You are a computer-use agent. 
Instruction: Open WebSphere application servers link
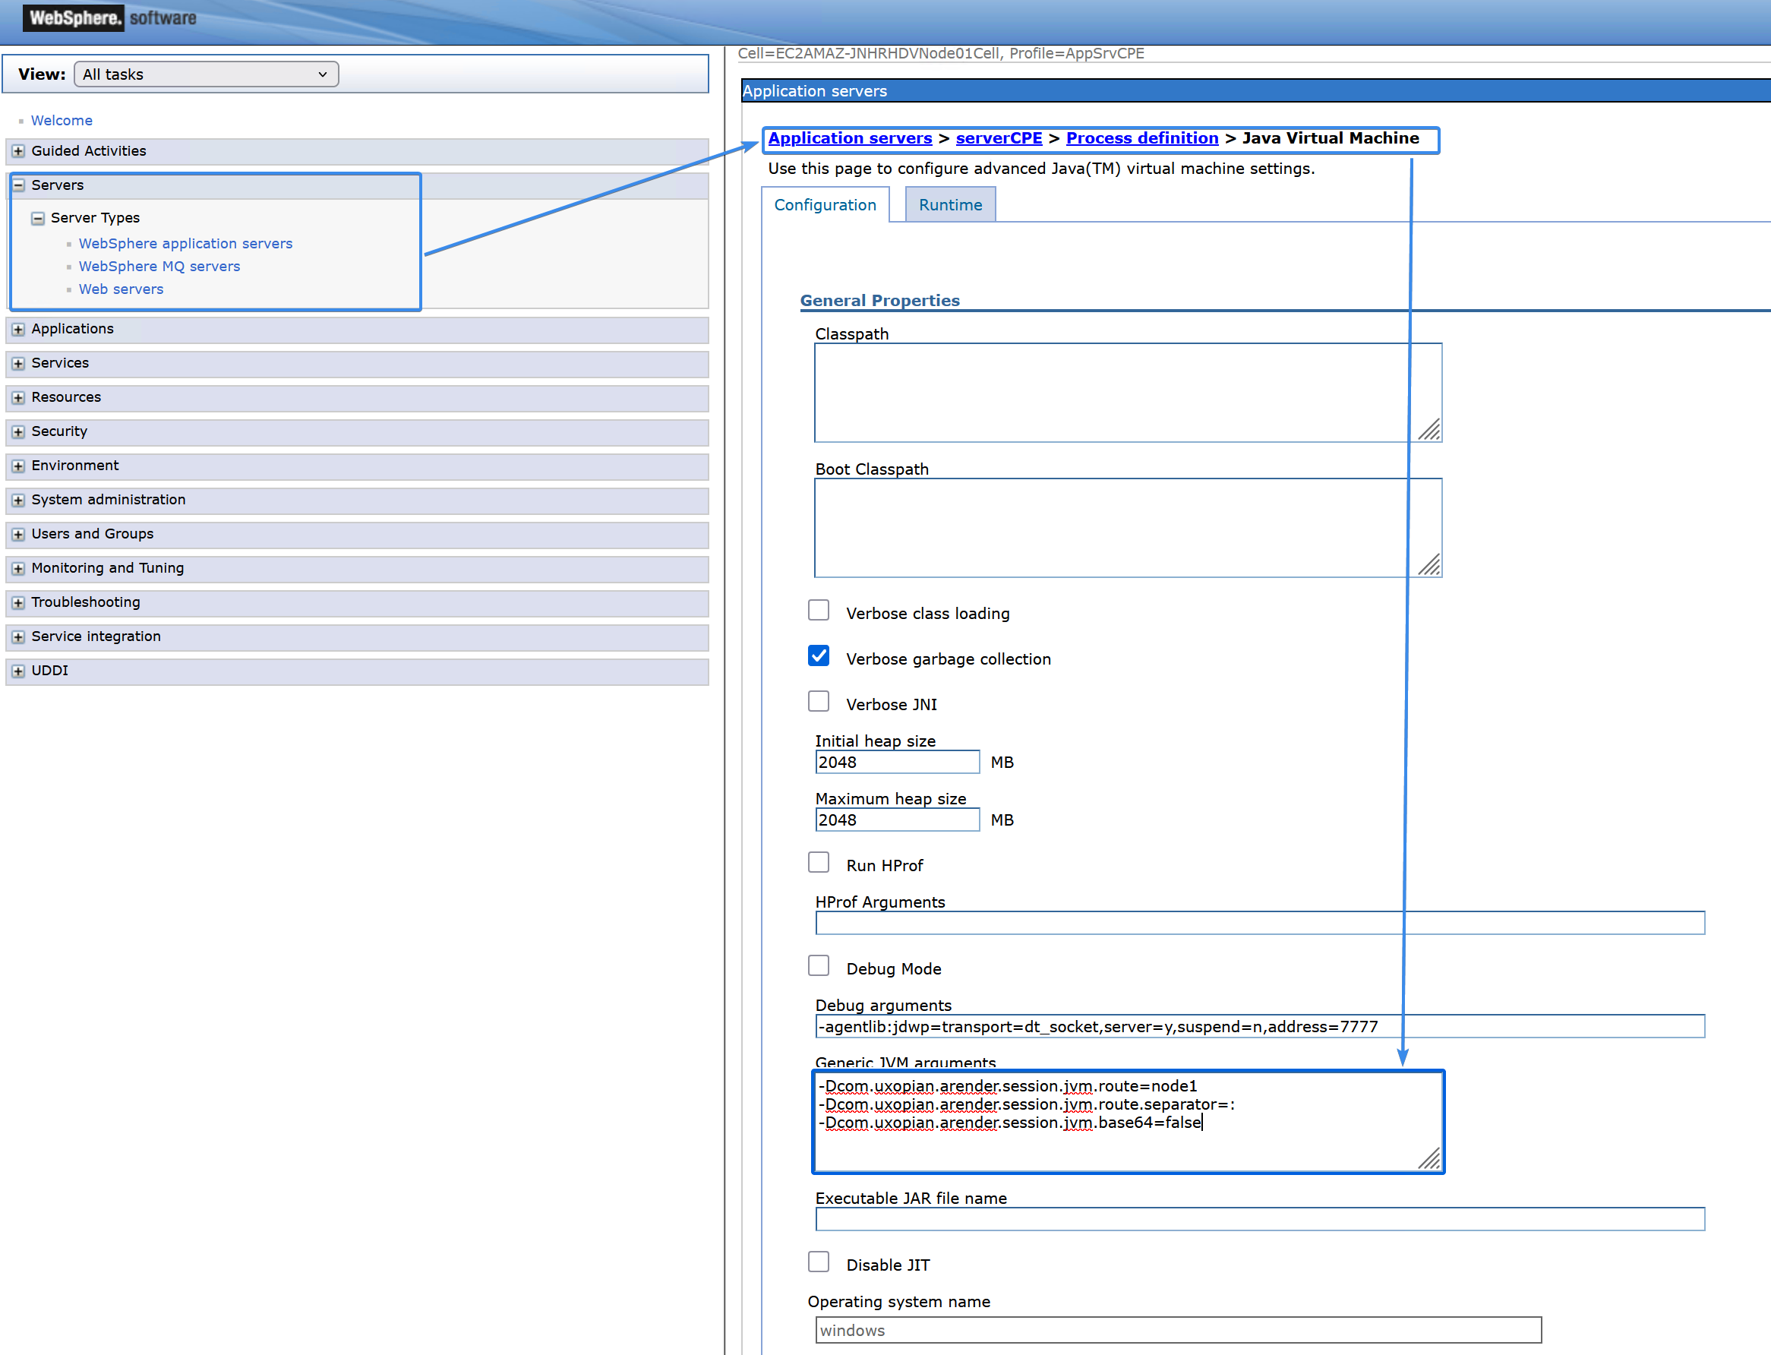[185, 244]
